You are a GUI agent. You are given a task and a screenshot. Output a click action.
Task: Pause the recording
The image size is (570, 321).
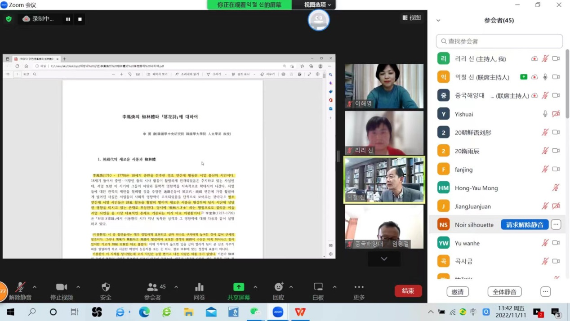pyautogui.click(x=68, y=19)
